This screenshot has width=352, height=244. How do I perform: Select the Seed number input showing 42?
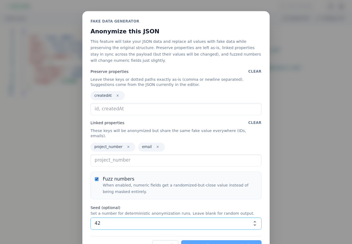(162, 223)
